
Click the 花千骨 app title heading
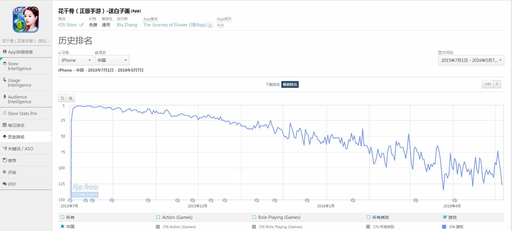(x=94, y=11)
